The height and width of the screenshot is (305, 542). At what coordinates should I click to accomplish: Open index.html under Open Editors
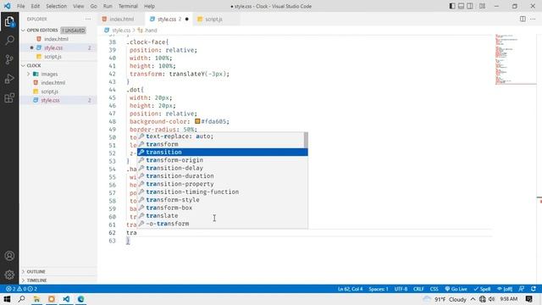(x=56, y=39)
